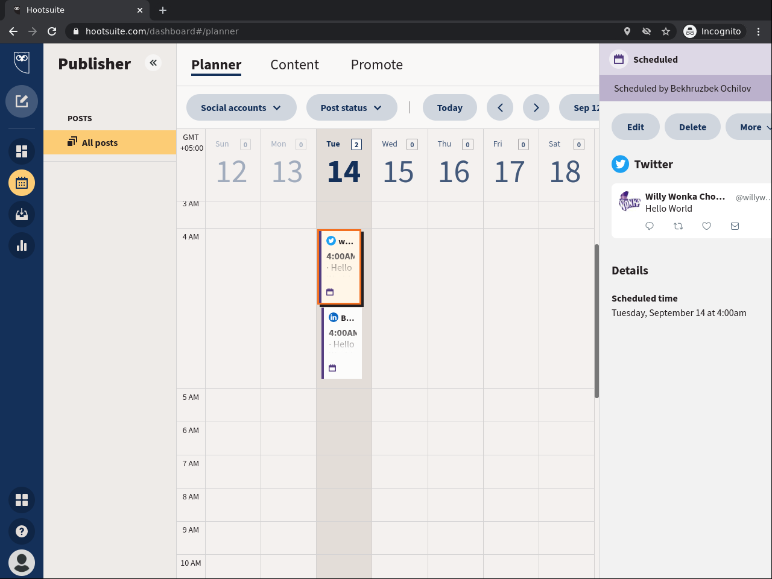The image size is (772, 579).
Task: Click the Today button
Action: [450, 107]
